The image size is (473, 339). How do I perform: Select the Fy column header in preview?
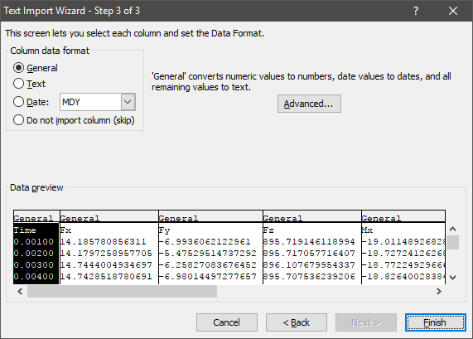[210, 217]
